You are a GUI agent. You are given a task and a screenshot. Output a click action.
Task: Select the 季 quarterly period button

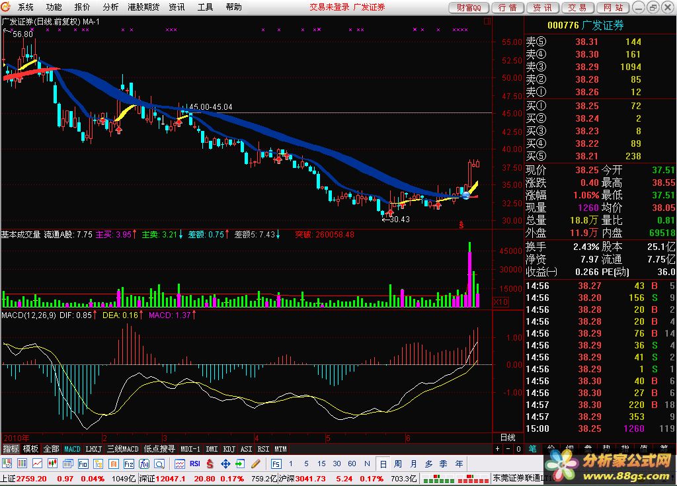[x=444, y=464]
